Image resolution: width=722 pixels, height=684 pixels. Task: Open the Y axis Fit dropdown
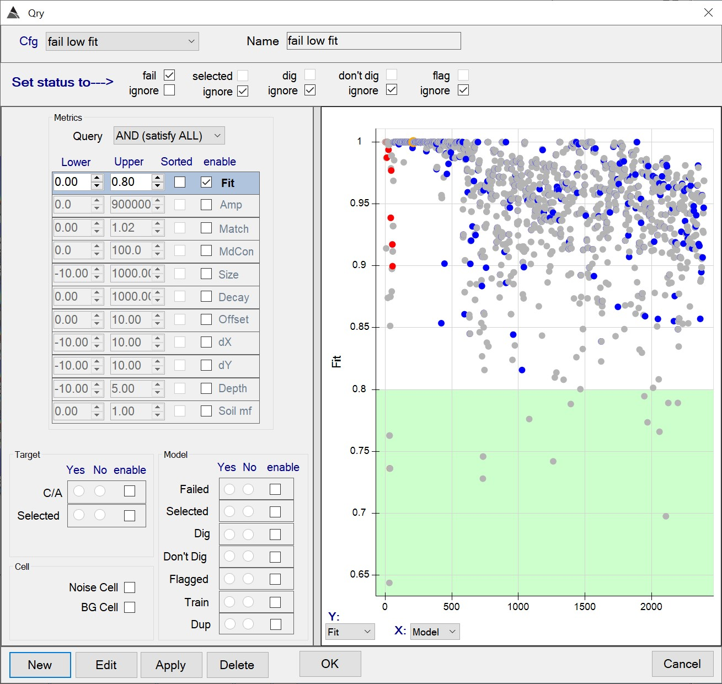click(x=350, y=632)
